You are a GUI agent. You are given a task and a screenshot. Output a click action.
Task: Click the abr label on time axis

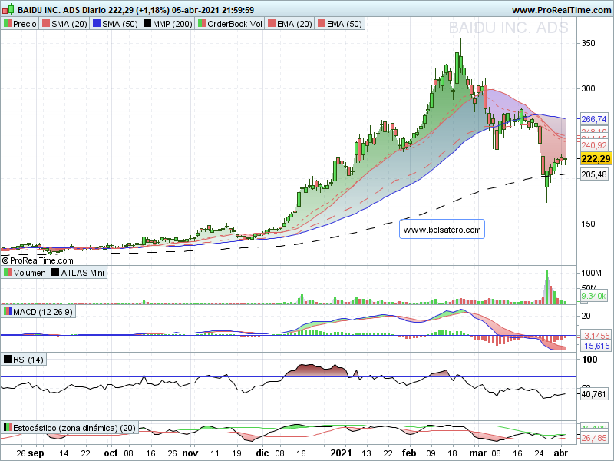coord(561,453)
